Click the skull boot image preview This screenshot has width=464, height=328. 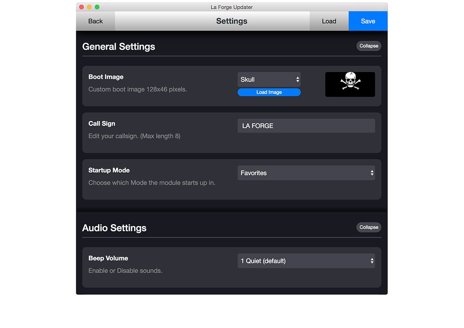tap(350, 85)
